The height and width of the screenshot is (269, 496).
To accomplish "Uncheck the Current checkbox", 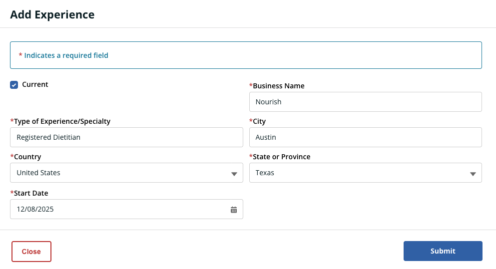I will point(14,85).
